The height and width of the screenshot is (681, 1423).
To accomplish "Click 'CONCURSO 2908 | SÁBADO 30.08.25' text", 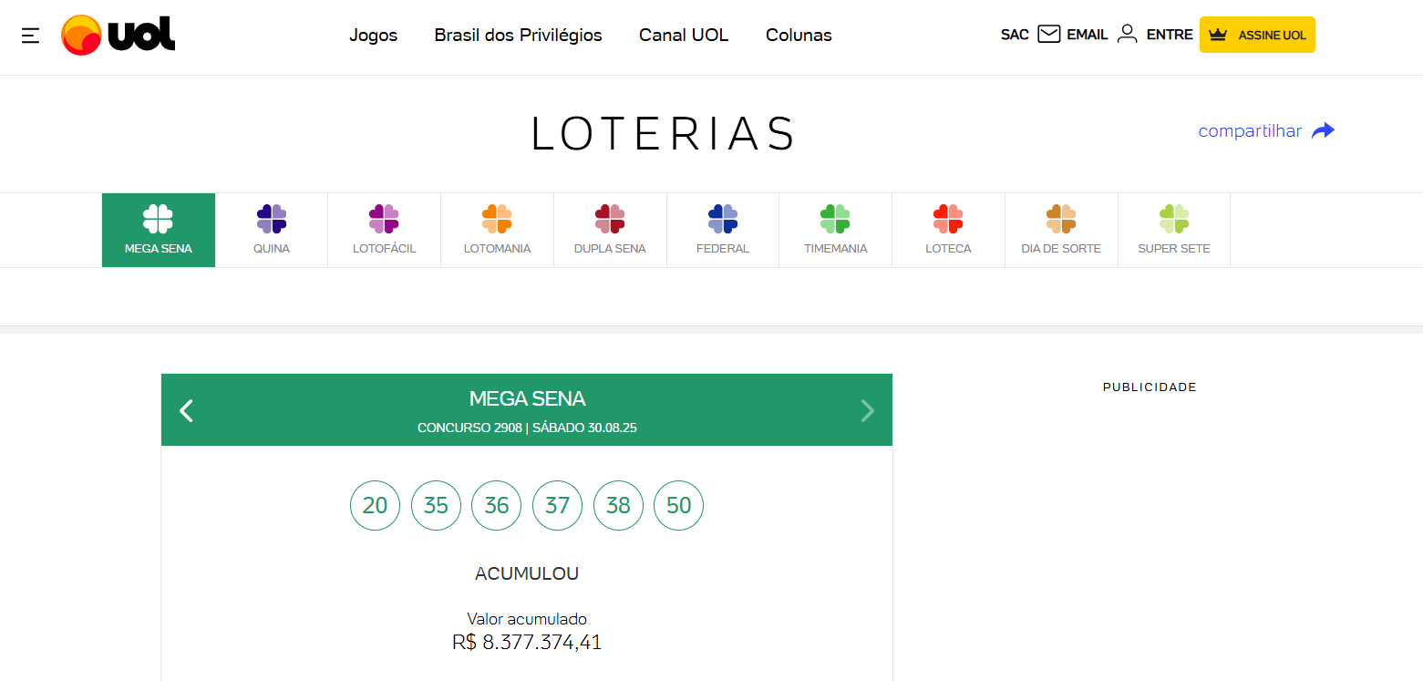I will click(527, 428).
